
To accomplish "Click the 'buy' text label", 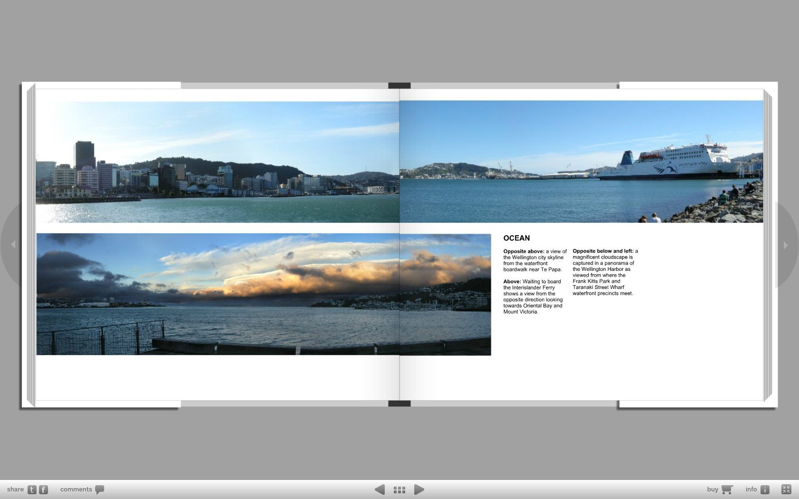I will 712,489.
